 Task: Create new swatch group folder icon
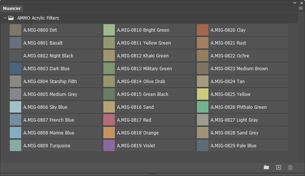pyautogui.click(x=266, y=167)
